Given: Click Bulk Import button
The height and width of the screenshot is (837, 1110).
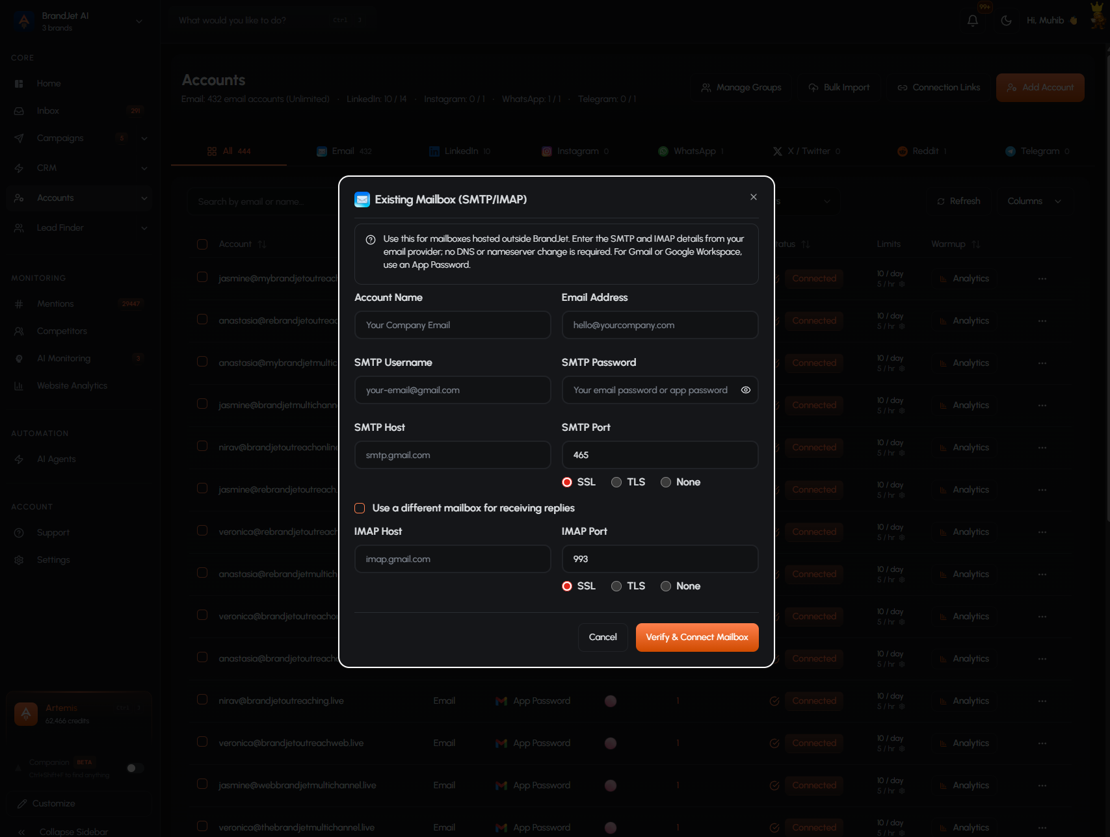Looking at the screenshot, I should [x=839, y=88].
